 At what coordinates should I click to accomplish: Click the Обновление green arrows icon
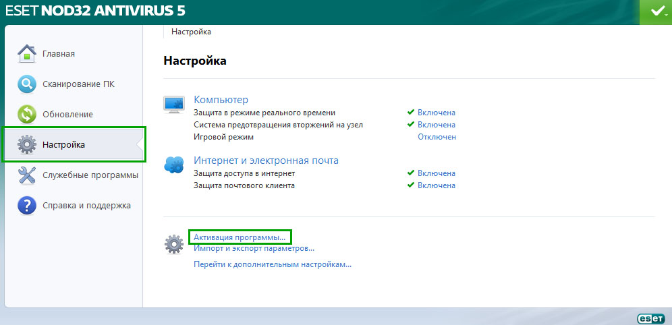[x=26, y=115]
